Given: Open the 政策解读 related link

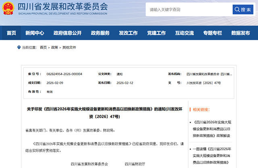Looking at the screenshot, I should click(x=214, y=129).
